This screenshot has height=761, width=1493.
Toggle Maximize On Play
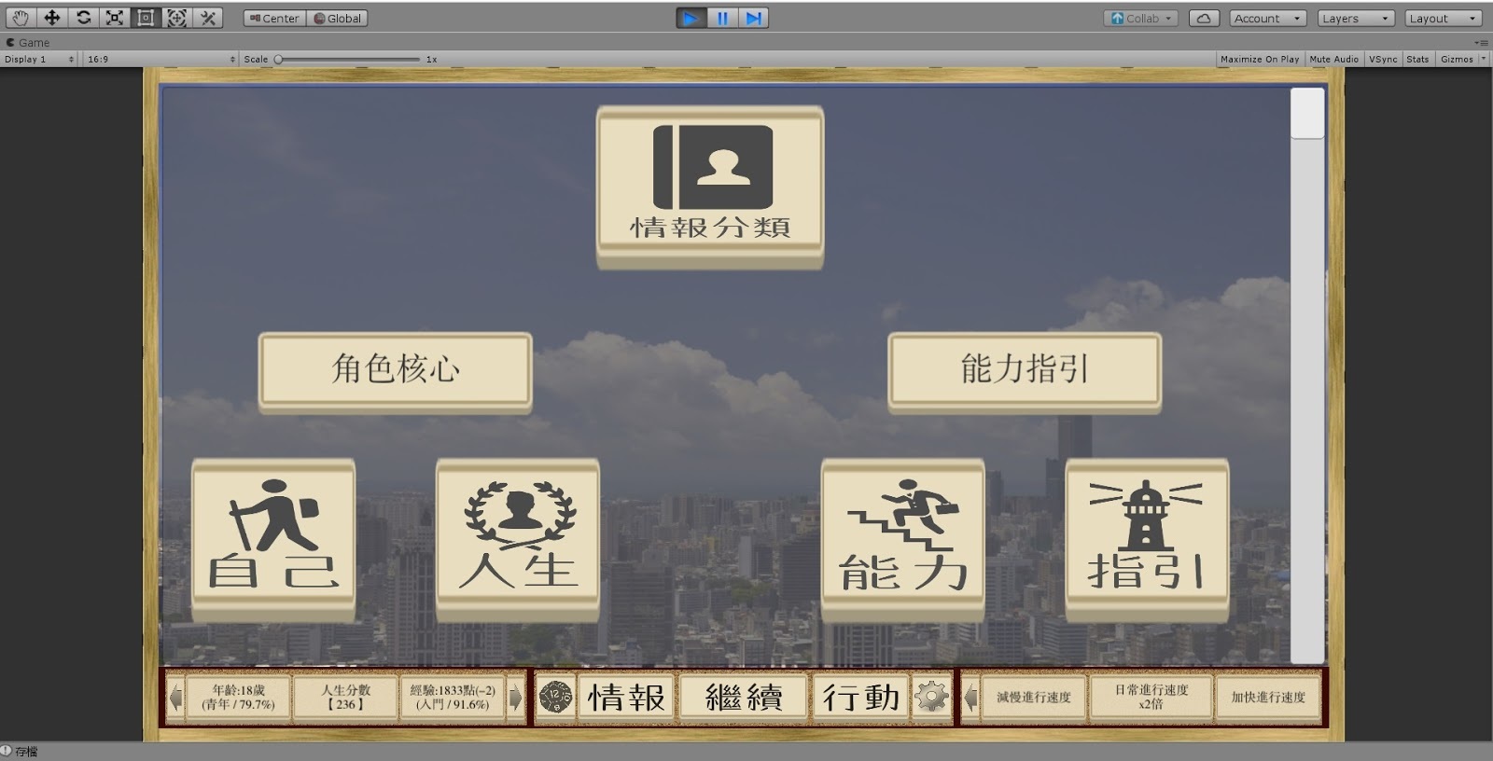tap(1260, 59)
